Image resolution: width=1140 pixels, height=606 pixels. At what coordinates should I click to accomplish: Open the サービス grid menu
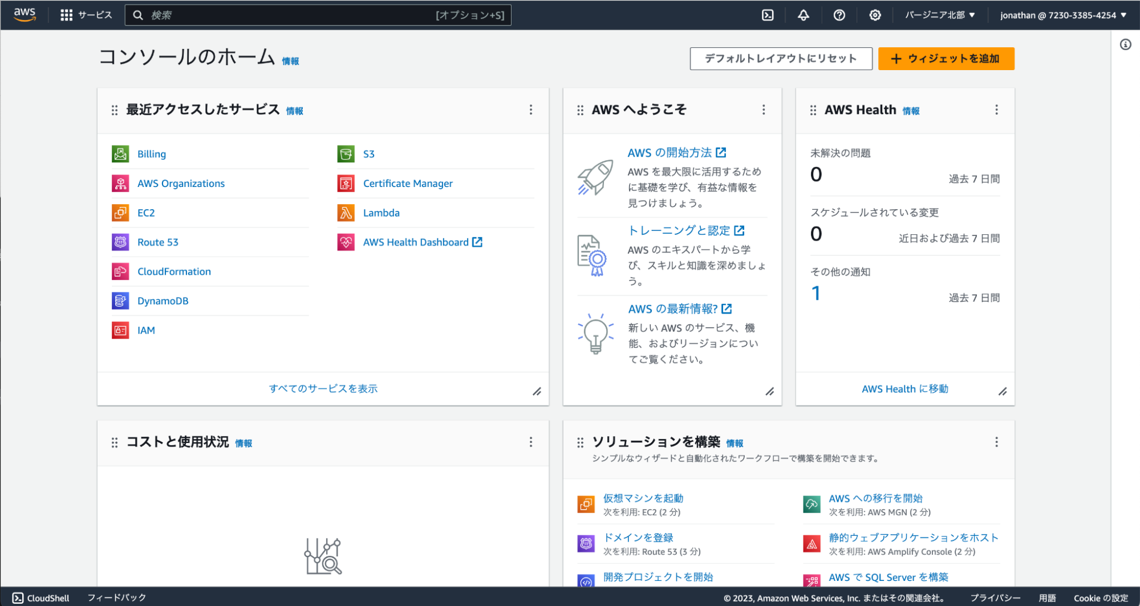pyautogui.click(x=86, y=15)
